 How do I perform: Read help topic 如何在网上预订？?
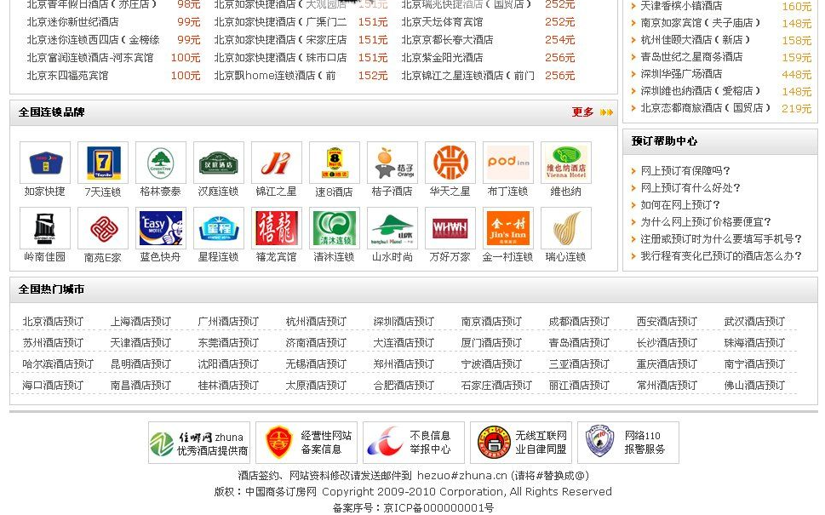point(680,204)
